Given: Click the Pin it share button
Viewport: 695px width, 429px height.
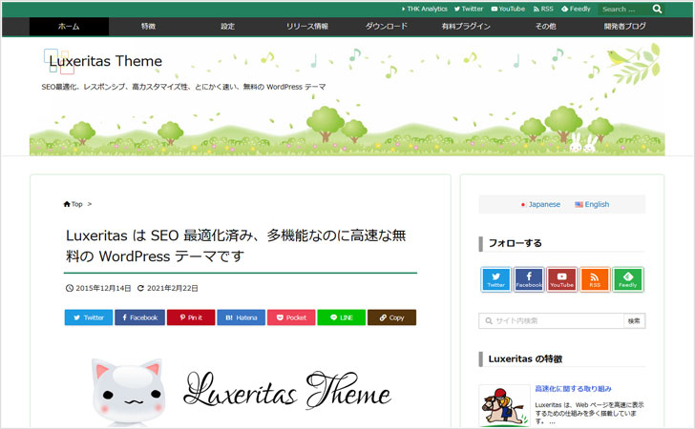Looking at the screenshot, I should (191, 317).
